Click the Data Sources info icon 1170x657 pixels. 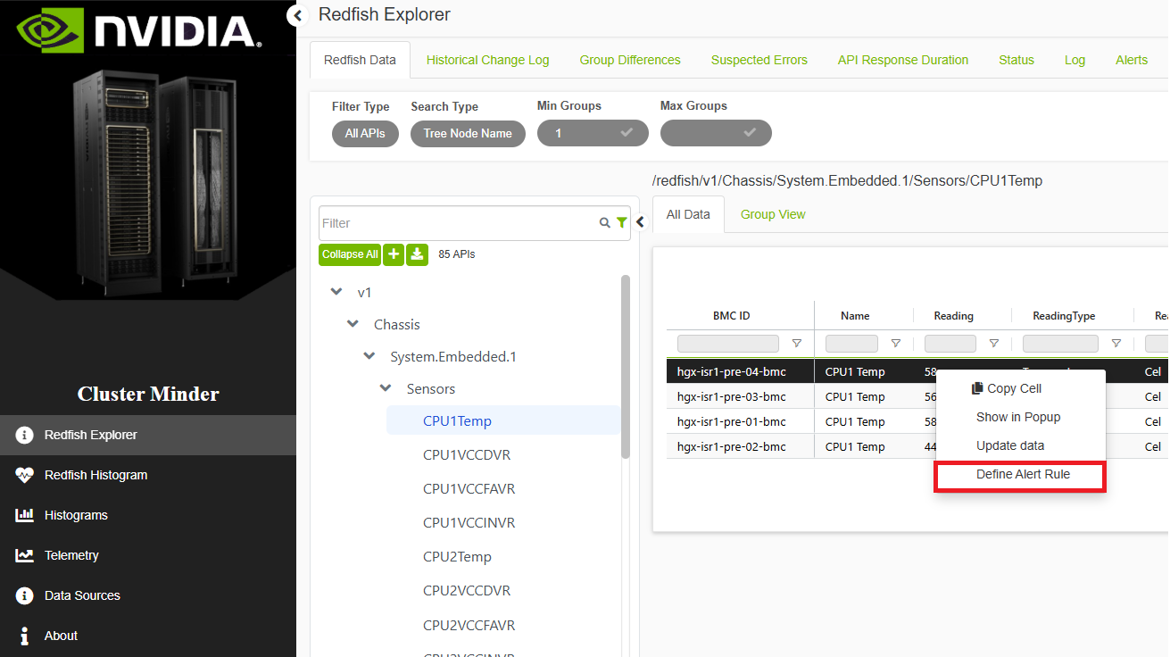pyautogui.click(x=24, y=595)
